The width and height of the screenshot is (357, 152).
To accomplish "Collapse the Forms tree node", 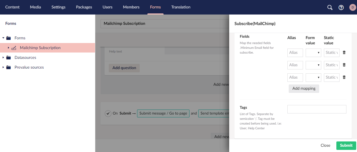I will (3, 38).
